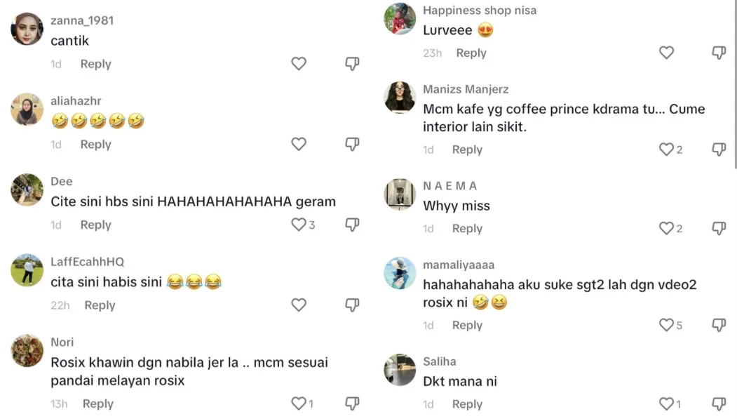
Task: Like zanna_1981's "cantik" comment
Action: click(x=299, y=64)
